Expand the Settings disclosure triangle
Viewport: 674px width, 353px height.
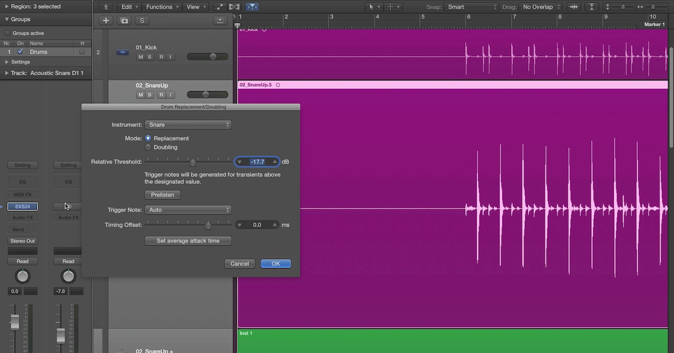[x=7, y=62]
